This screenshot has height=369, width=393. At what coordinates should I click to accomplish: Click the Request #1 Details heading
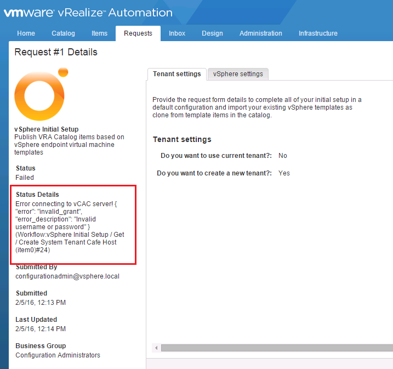pos(56,52)
